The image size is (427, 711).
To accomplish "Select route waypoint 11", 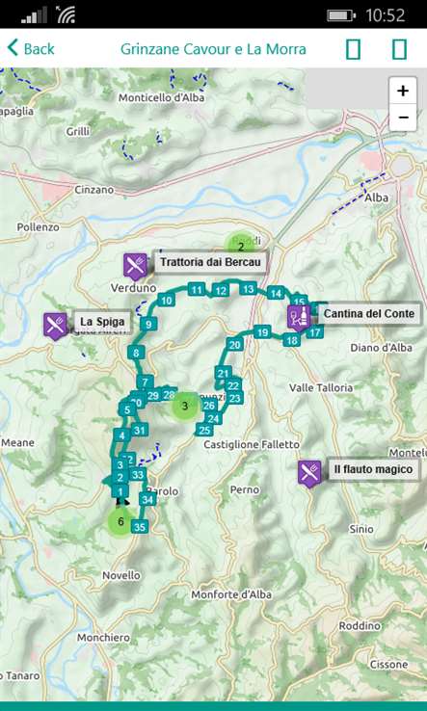I will (197, 290).
